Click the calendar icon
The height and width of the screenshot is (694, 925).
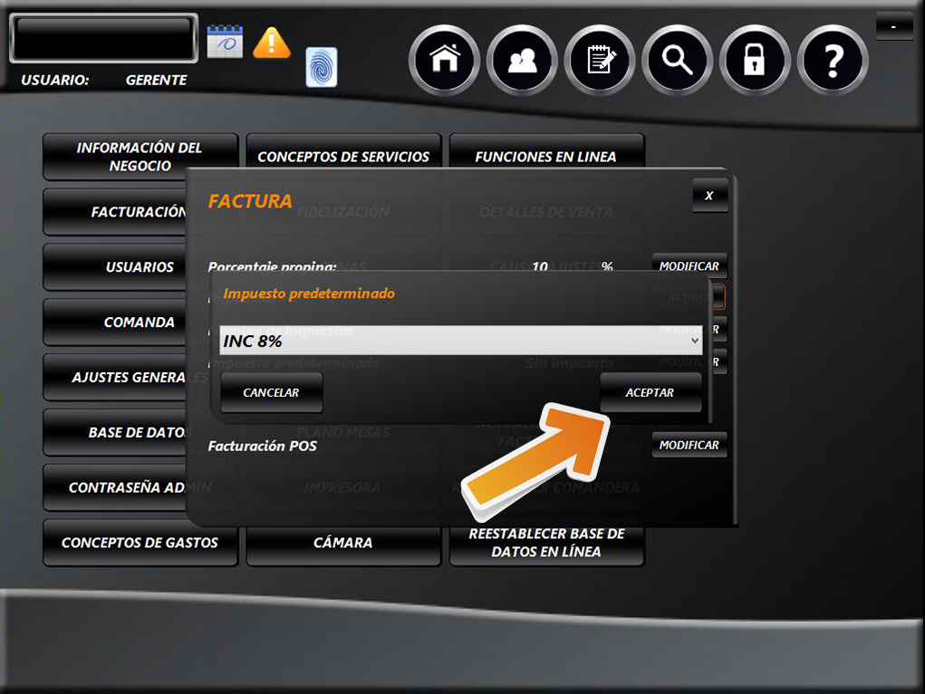pos(225,42)
